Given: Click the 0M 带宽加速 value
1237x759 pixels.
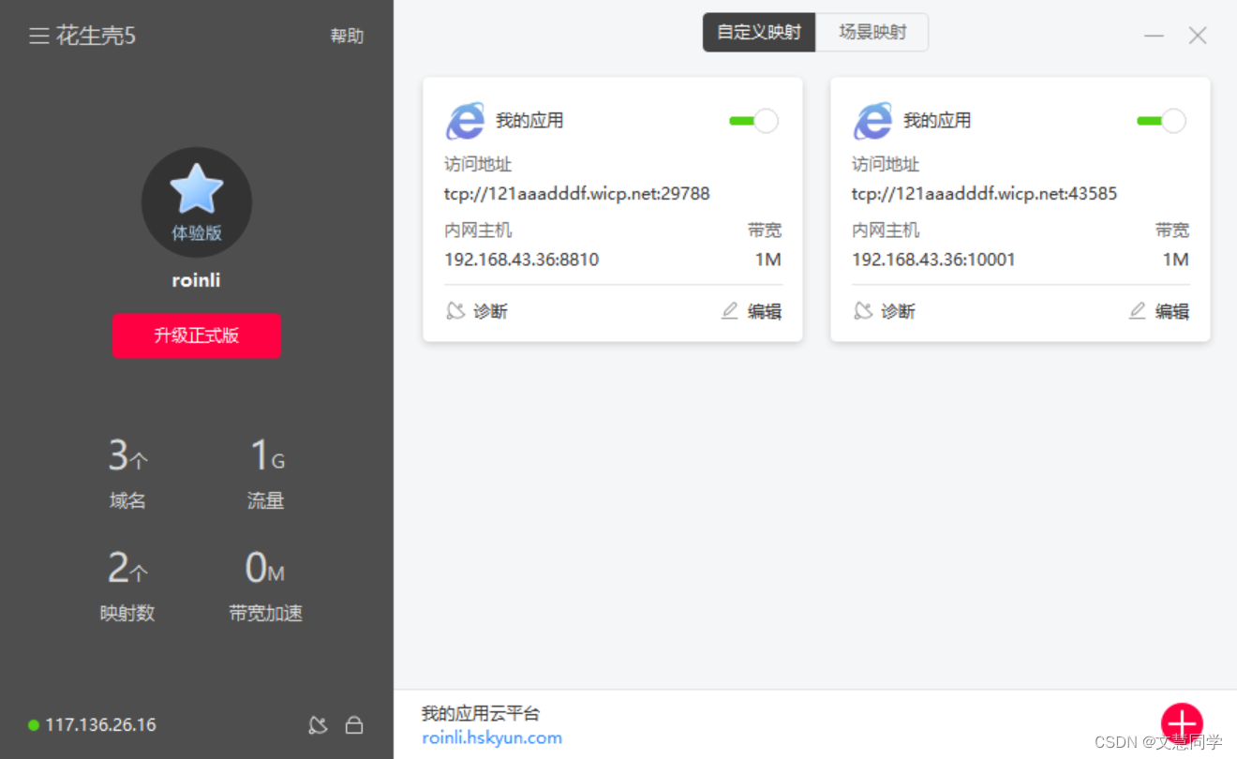Looking at the screenshot, I should [x=264, y=568].
